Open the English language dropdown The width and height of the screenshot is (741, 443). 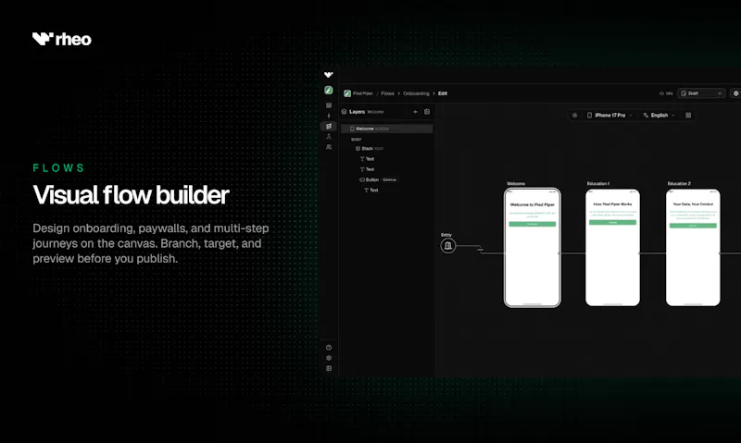[x=659, y=115]
